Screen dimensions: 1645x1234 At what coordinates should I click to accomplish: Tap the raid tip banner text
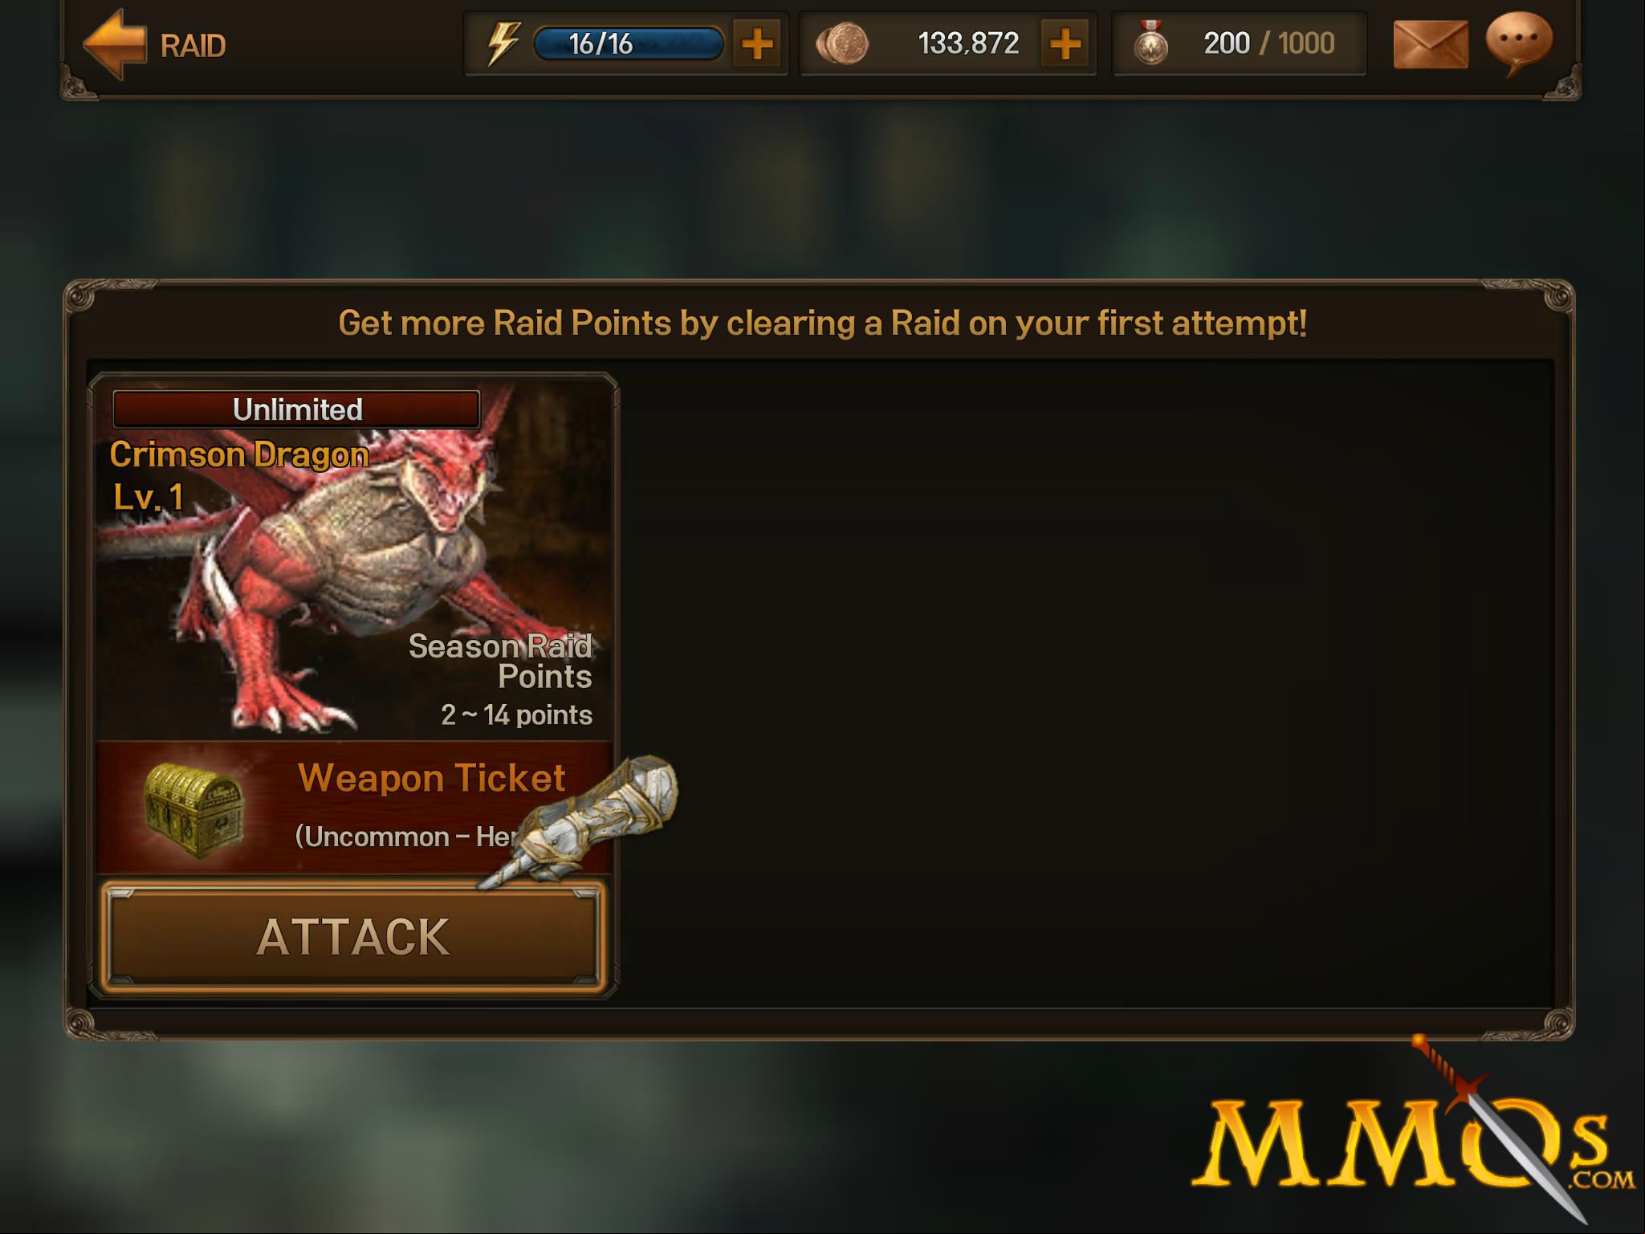822,323
